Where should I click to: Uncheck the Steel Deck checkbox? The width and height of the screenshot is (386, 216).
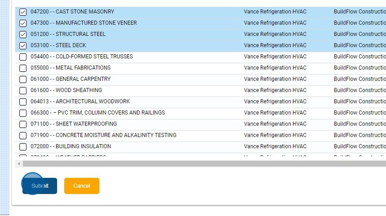(x=23, y=46)
